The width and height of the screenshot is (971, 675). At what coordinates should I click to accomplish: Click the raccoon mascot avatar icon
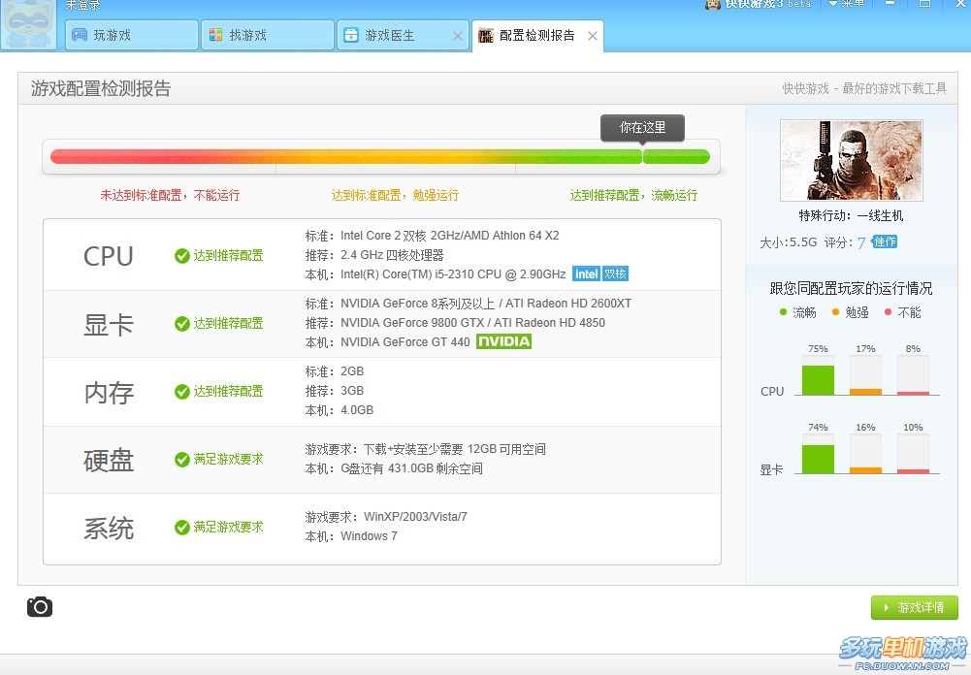tap(28, 25)
